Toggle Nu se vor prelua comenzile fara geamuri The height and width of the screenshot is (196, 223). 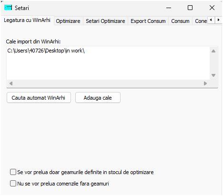[x=13, y=183]
